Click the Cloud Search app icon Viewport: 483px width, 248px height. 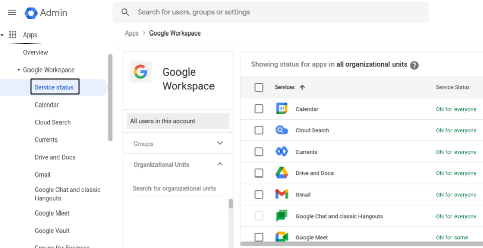282,130
